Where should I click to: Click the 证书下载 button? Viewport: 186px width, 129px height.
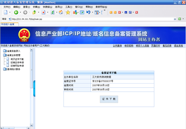pyautogui.click(x=109, y=99)
